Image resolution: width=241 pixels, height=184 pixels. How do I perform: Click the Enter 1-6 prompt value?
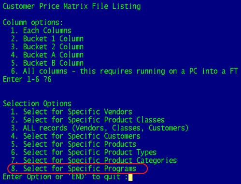click(47, 79)
